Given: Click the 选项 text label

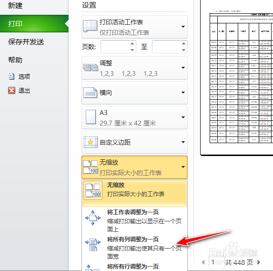Looking at the screenshot, I should [x=24, y=76].
